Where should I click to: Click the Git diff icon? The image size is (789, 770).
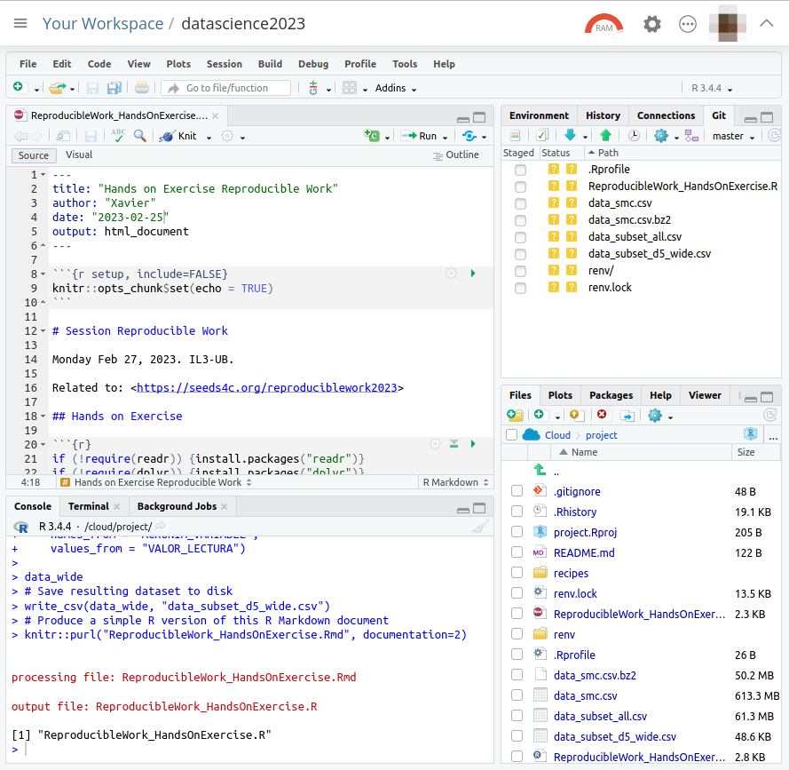point(515,136)
